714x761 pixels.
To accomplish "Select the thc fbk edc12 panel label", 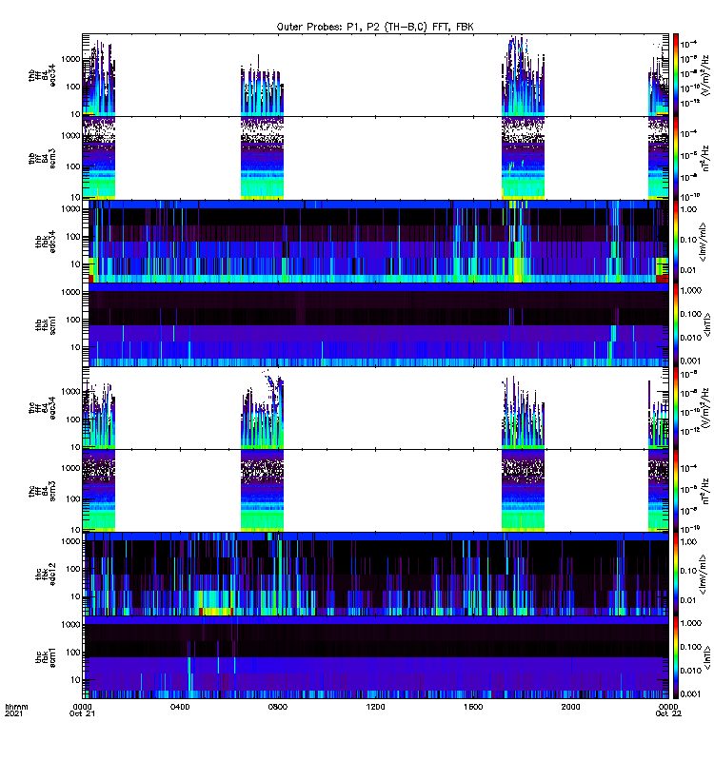I will pos(45,575).
